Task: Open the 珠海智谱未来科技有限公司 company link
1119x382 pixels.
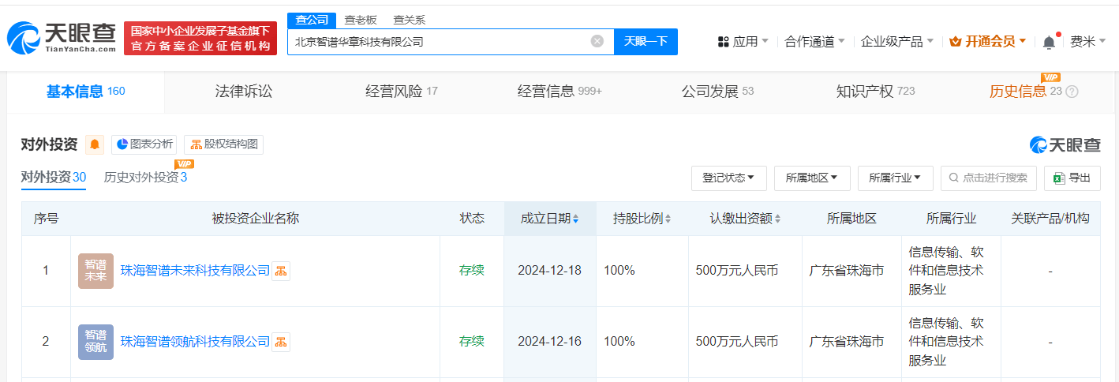Action: 195,271
